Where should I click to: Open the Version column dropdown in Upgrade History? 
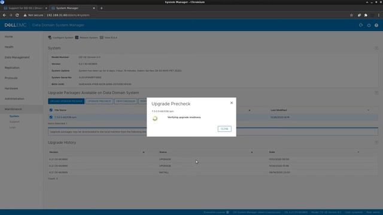point(144,152)
